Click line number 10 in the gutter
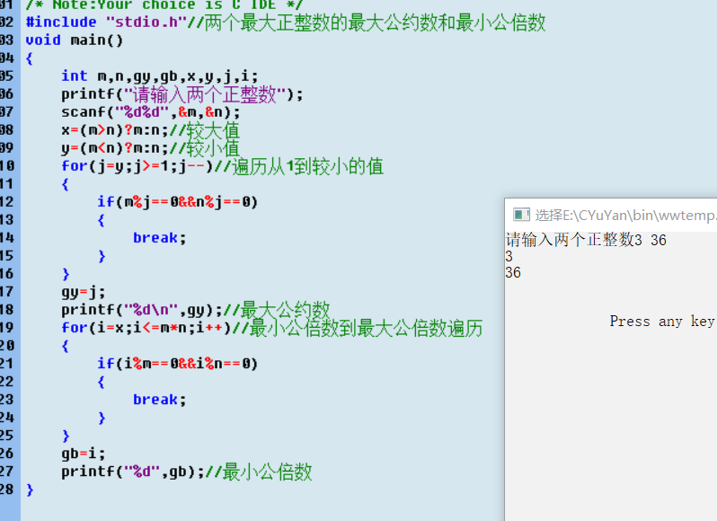717x521 pixels. (7, 166)
